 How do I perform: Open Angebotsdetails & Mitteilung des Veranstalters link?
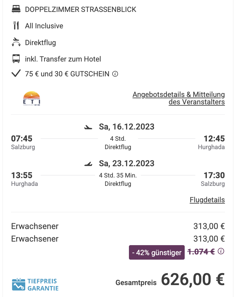click(179, 98)
